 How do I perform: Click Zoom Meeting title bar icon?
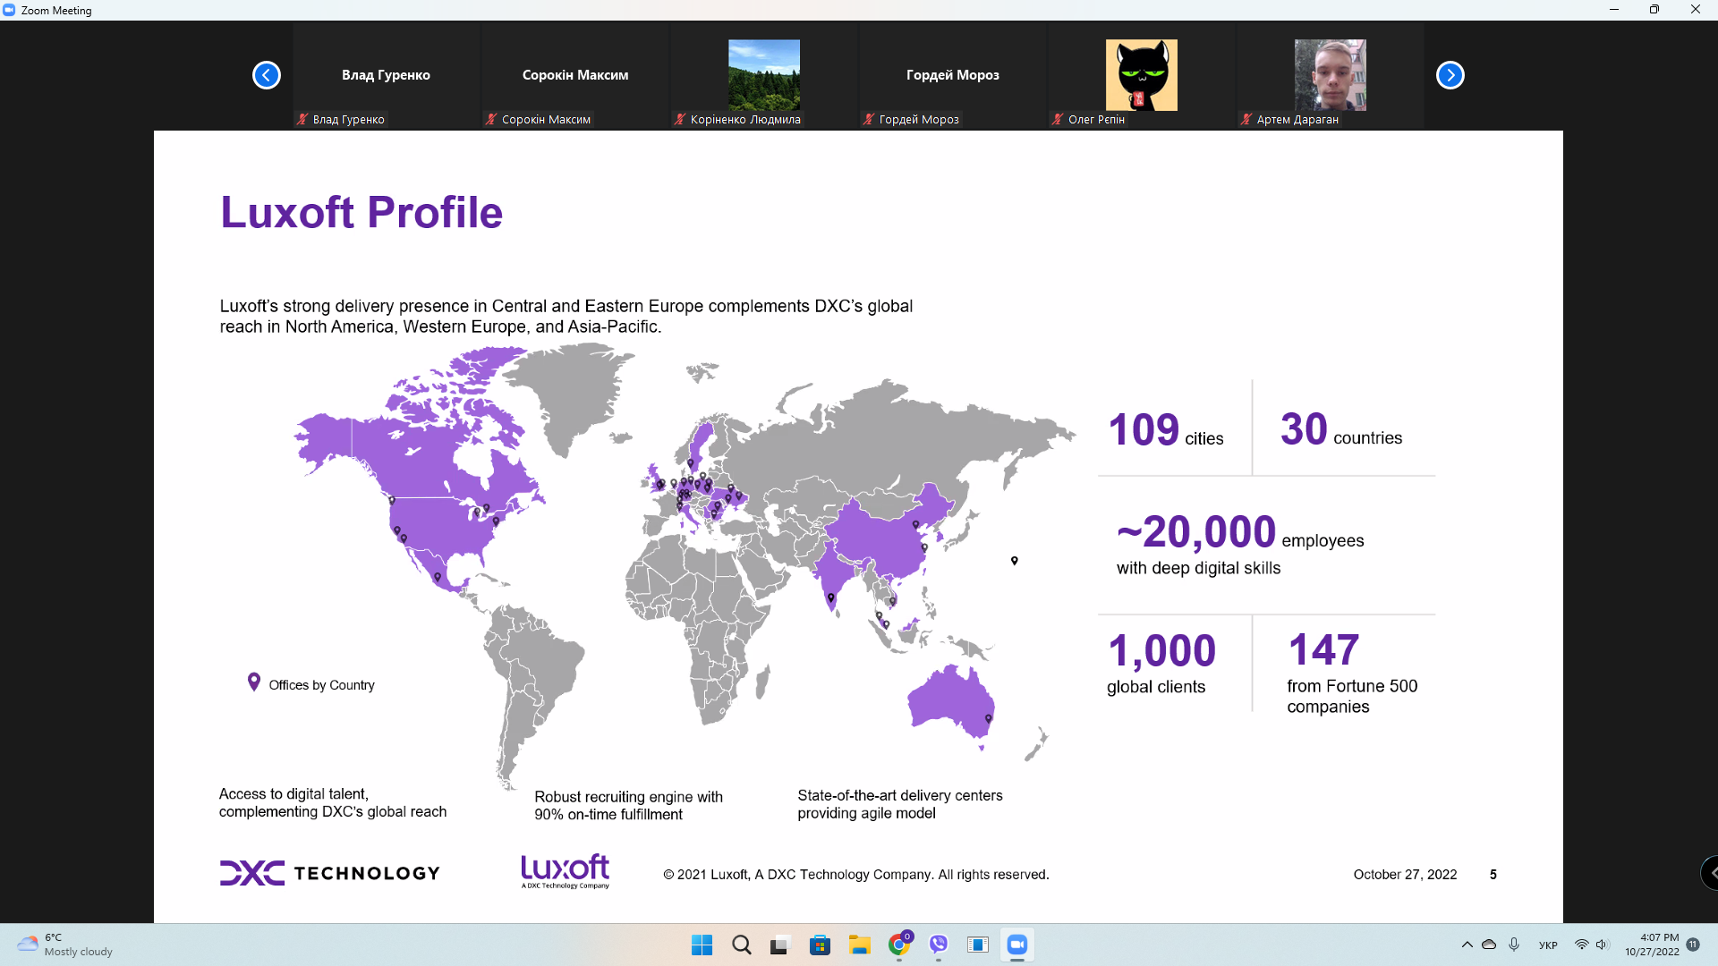(x=9, y=10)
